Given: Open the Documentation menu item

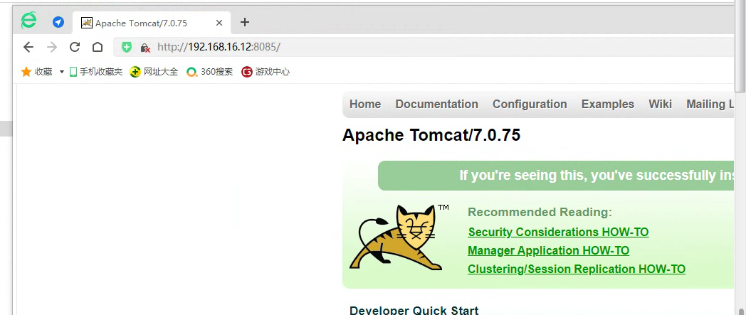Looking at the screenshot, I should (437, 104).
